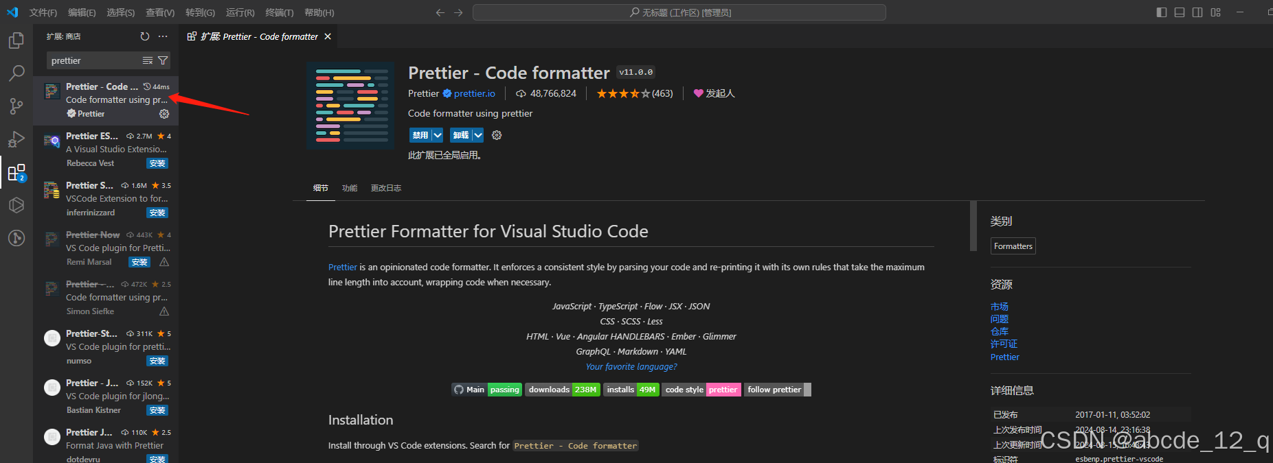Open the 仓库 repository resource link
1273x463 pixels.
(x=1000, y=331)
